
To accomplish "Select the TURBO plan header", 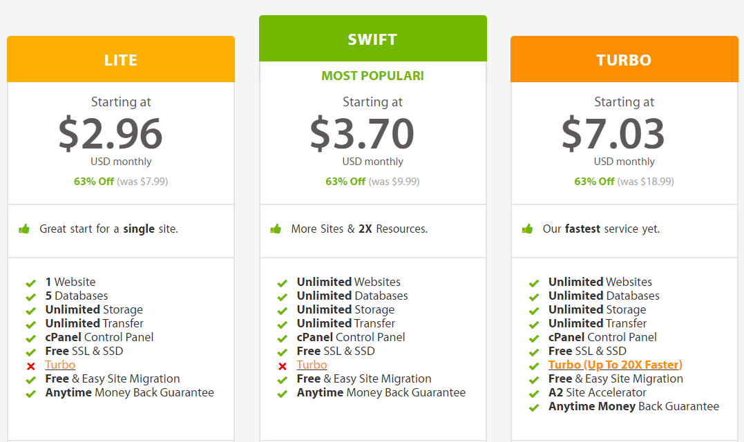I will [x=624, y=59].
